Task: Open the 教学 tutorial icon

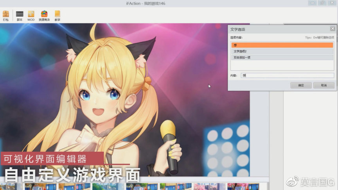Action: 58,16
